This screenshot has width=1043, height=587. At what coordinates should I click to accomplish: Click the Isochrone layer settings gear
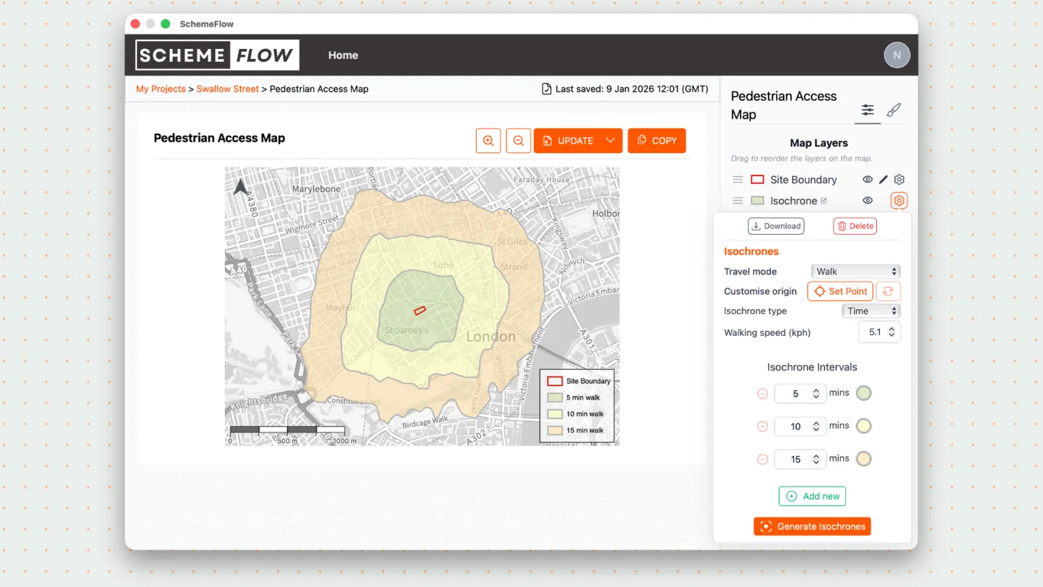click(899, 201)
